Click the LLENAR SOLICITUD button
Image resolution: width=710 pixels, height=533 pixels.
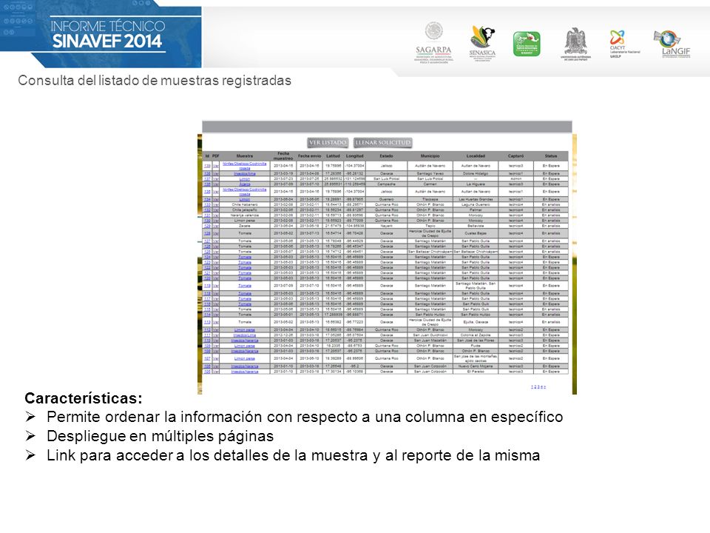(x=382, y=143)
